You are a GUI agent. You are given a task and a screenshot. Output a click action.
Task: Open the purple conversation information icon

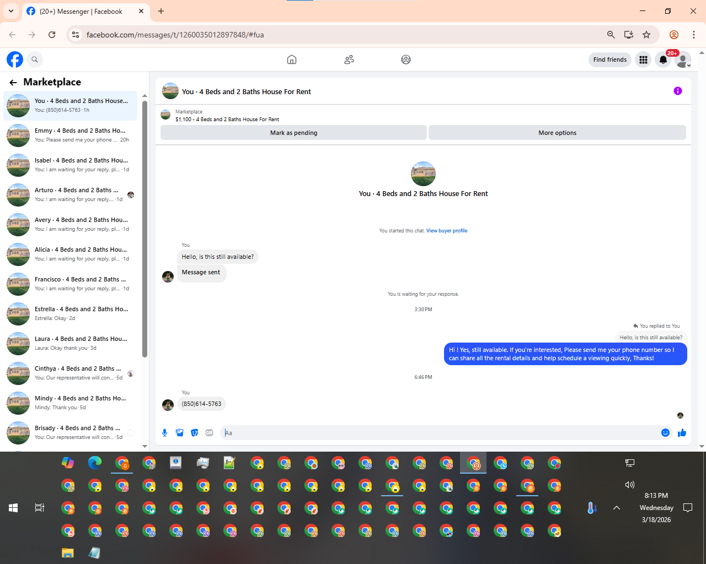point(678,91)
